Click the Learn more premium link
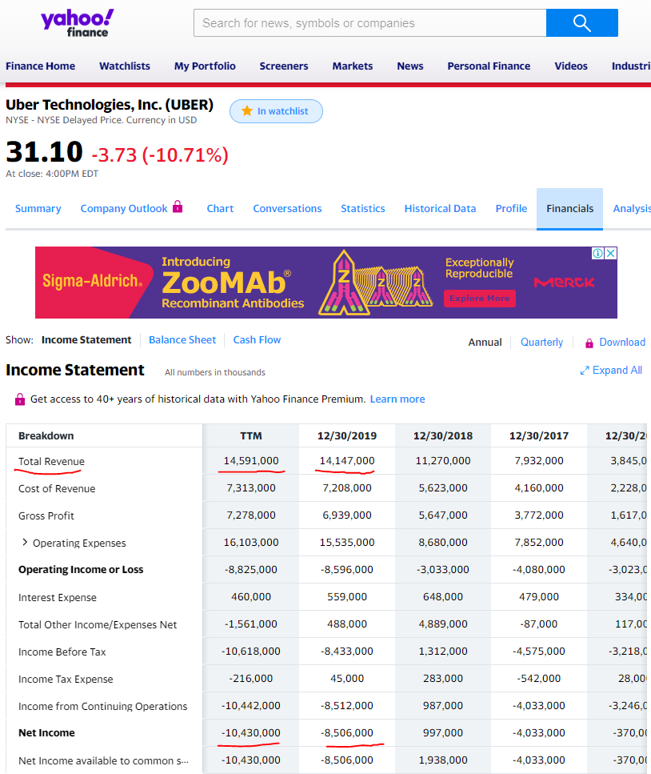Image resolution: width=651 pixels, height=774 pixels. (397, 399)
